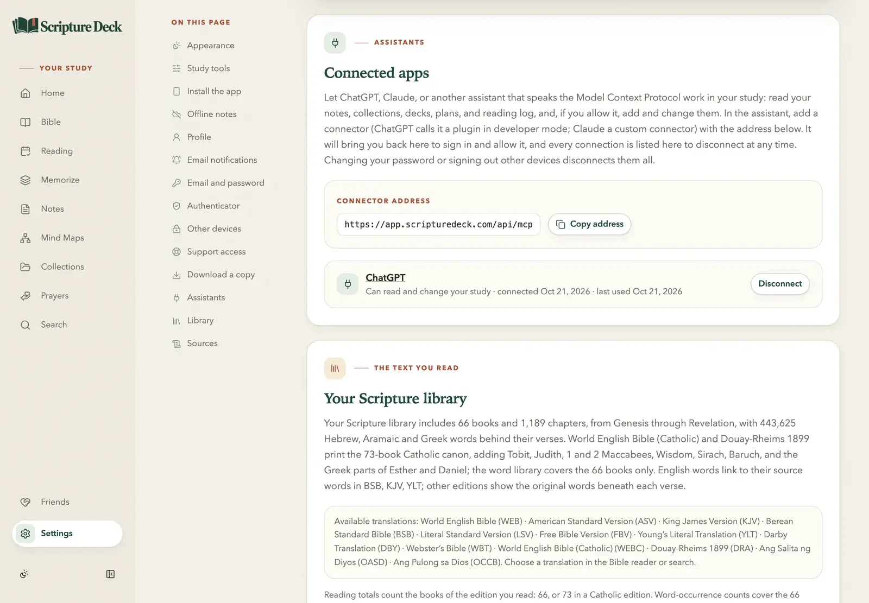This screenshot has height=603, width=869.
Task: Collapse the sidebar with the panel icon
Action: point(110,574)
